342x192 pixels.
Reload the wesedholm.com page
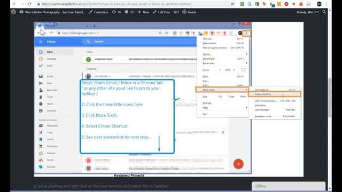[29, 4]
